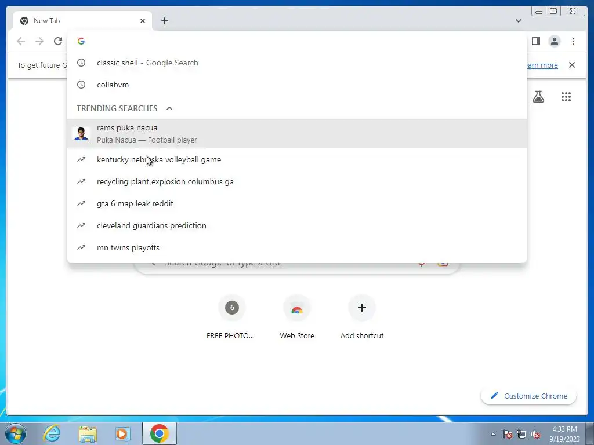The width and height of the screenshot is (594, 445).
Task: Toggle the Chrome side panel icon
Action: [x=535, y=41]
